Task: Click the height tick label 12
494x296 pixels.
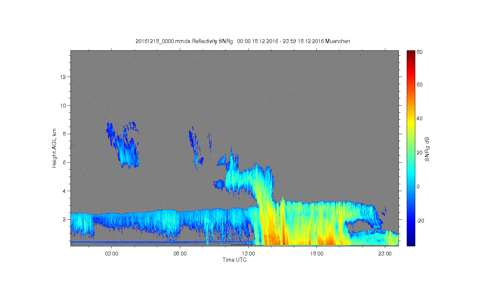Action: point(64,77)
